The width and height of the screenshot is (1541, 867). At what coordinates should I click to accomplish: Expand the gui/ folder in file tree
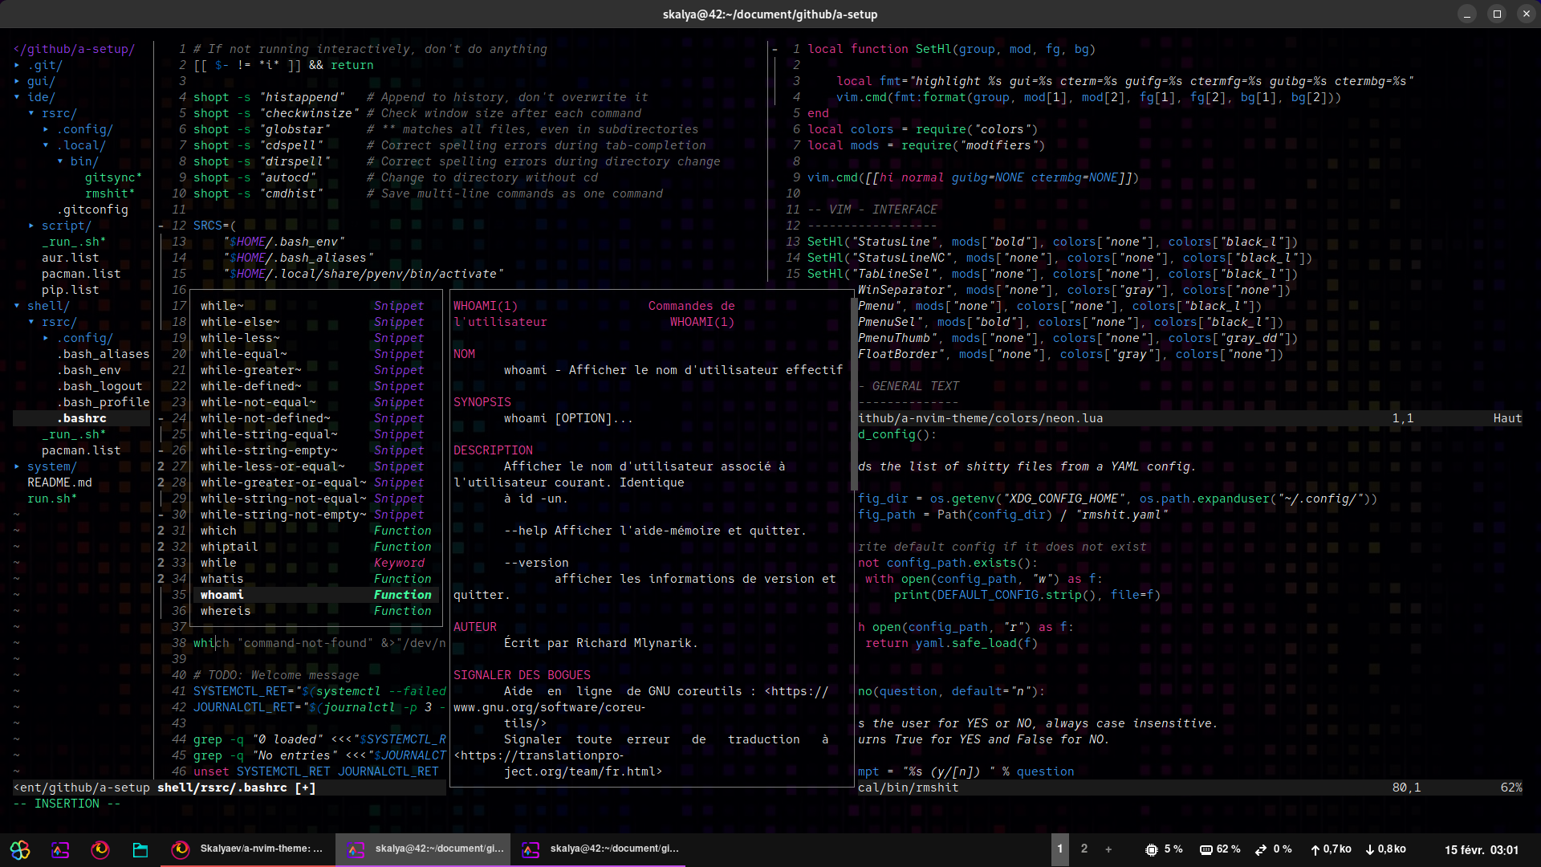tap(40, 81)
